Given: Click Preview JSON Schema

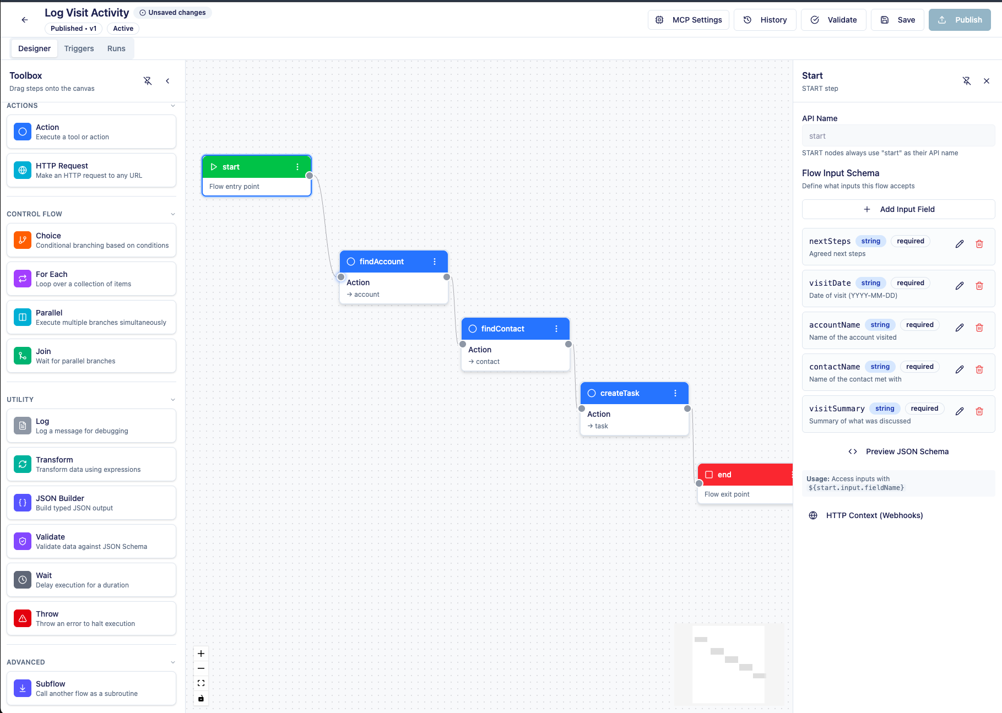Looking at the screenshot, I should (x=898, y=451).
